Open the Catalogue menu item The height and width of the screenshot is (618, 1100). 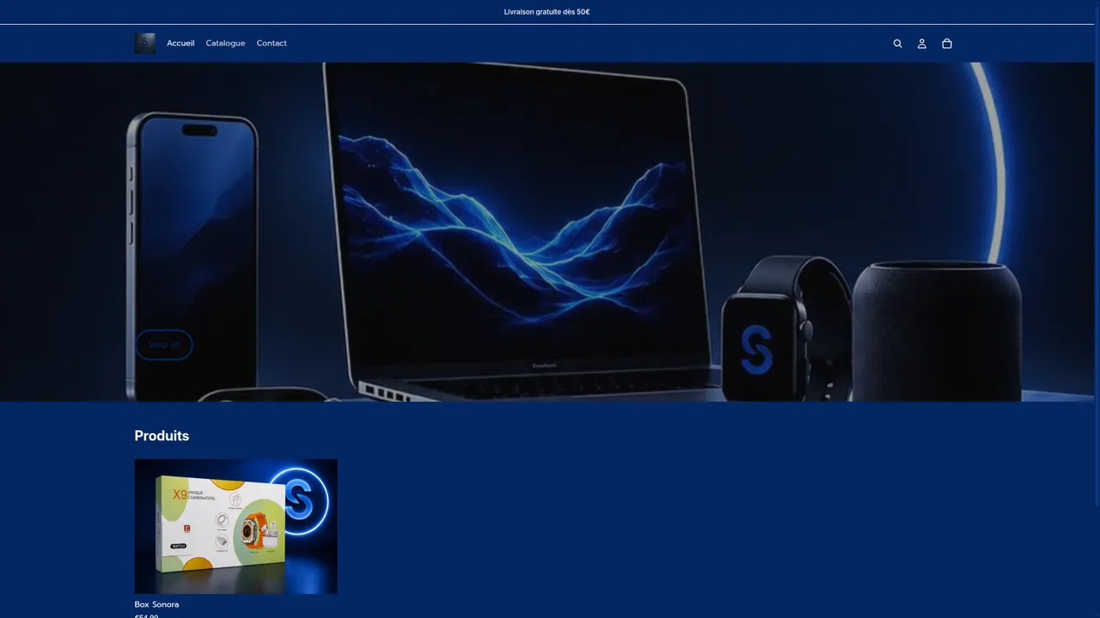(225, 43)
